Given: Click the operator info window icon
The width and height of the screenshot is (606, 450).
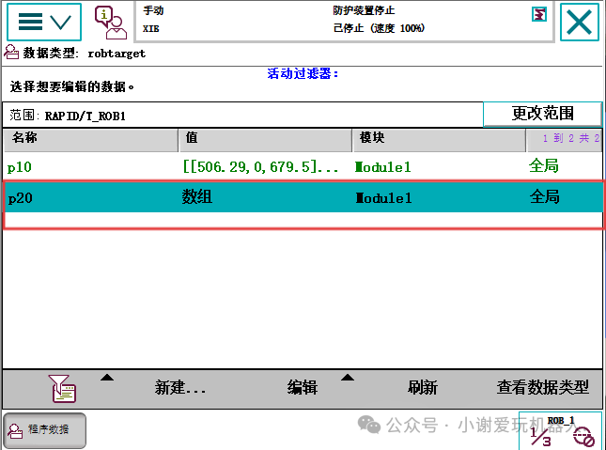Looking at the screenshot, I should [x=111, y=23].
